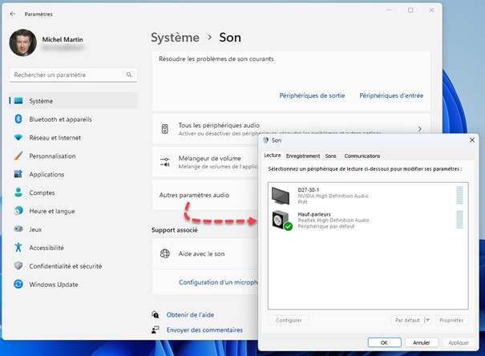The height and width of the screenshot is (356, 485).
Task: Switch to the Sons tab
Action: coord(330,156)
